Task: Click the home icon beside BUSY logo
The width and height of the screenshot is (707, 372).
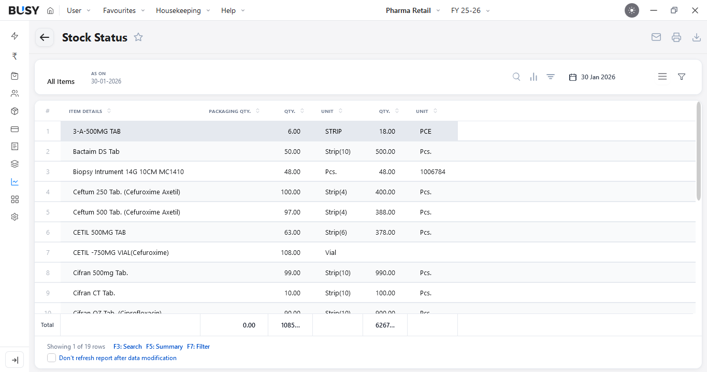Action: 50,10
